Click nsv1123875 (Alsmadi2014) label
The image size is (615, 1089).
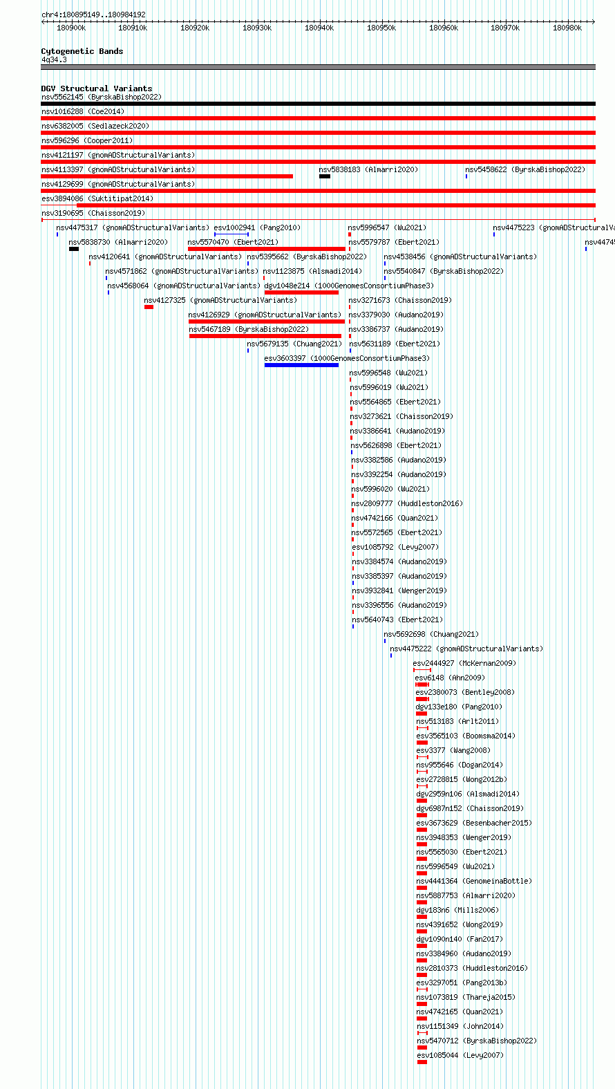pyautogui.click(x=312, y=272)
